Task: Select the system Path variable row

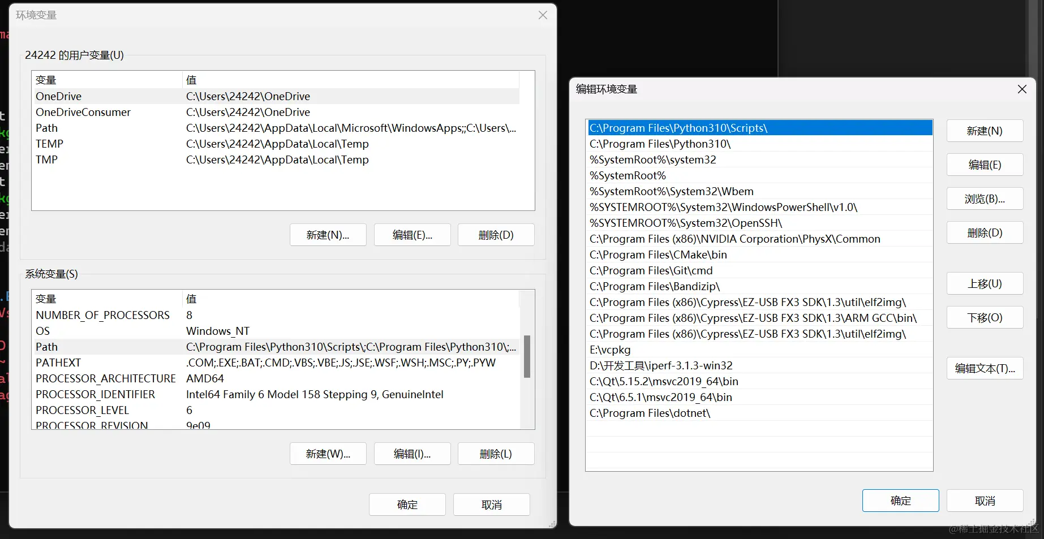Action: [x=276, y=347]
